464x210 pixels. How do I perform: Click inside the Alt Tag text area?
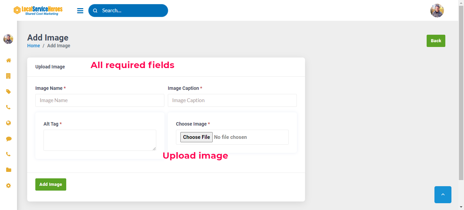click(x=100, y=140)
